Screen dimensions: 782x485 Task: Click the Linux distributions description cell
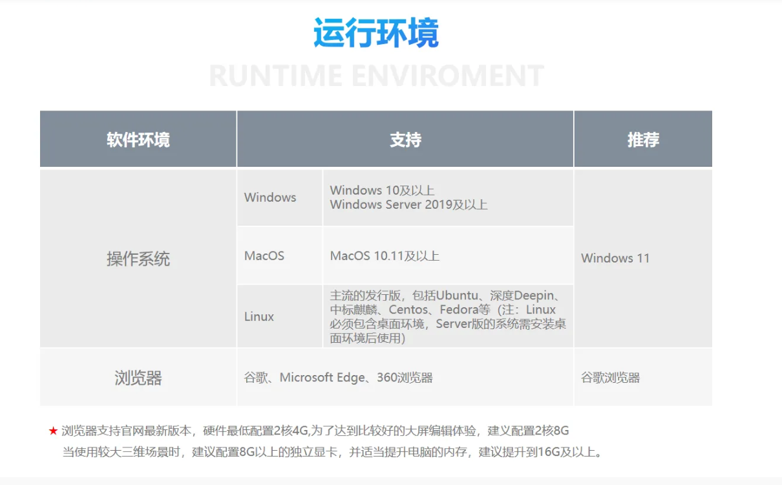448,316
